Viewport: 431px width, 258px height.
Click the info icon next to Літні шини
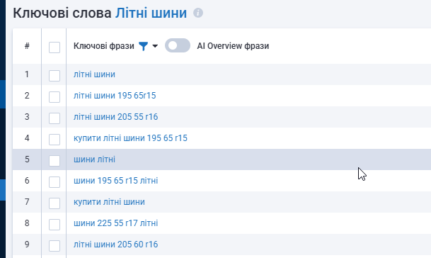[198, 13]
